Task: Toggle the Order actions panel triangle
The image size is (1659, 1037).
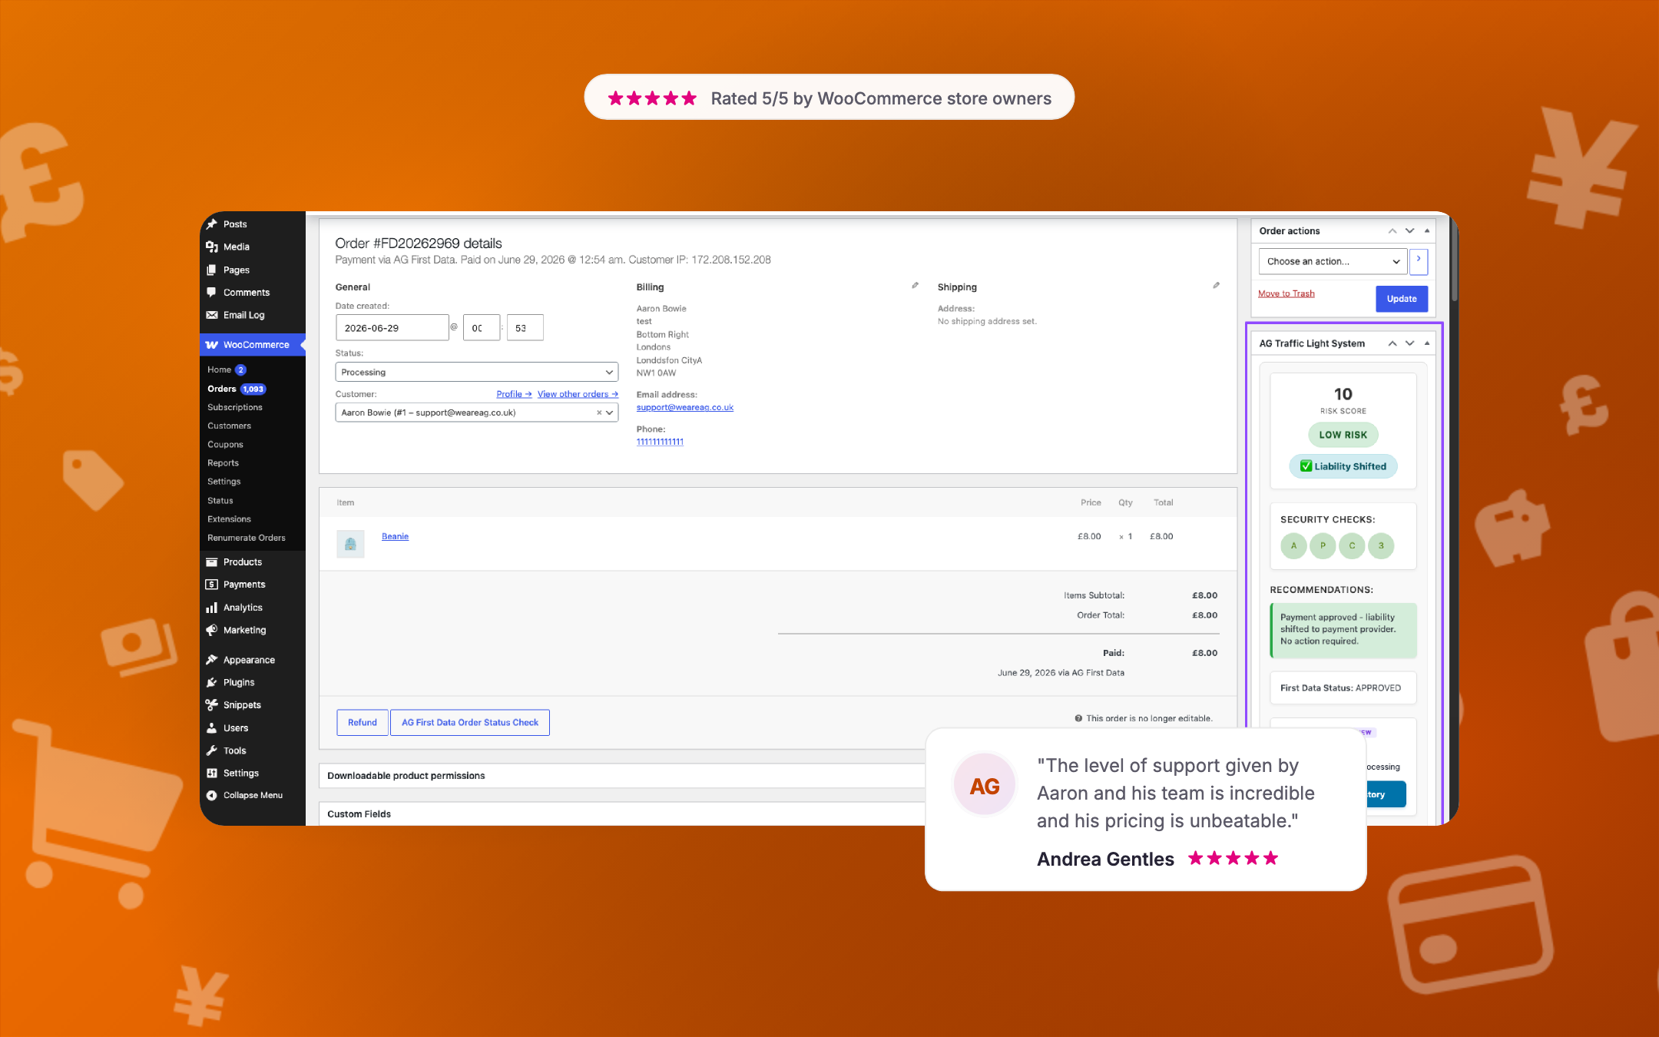Action: 1427,230
